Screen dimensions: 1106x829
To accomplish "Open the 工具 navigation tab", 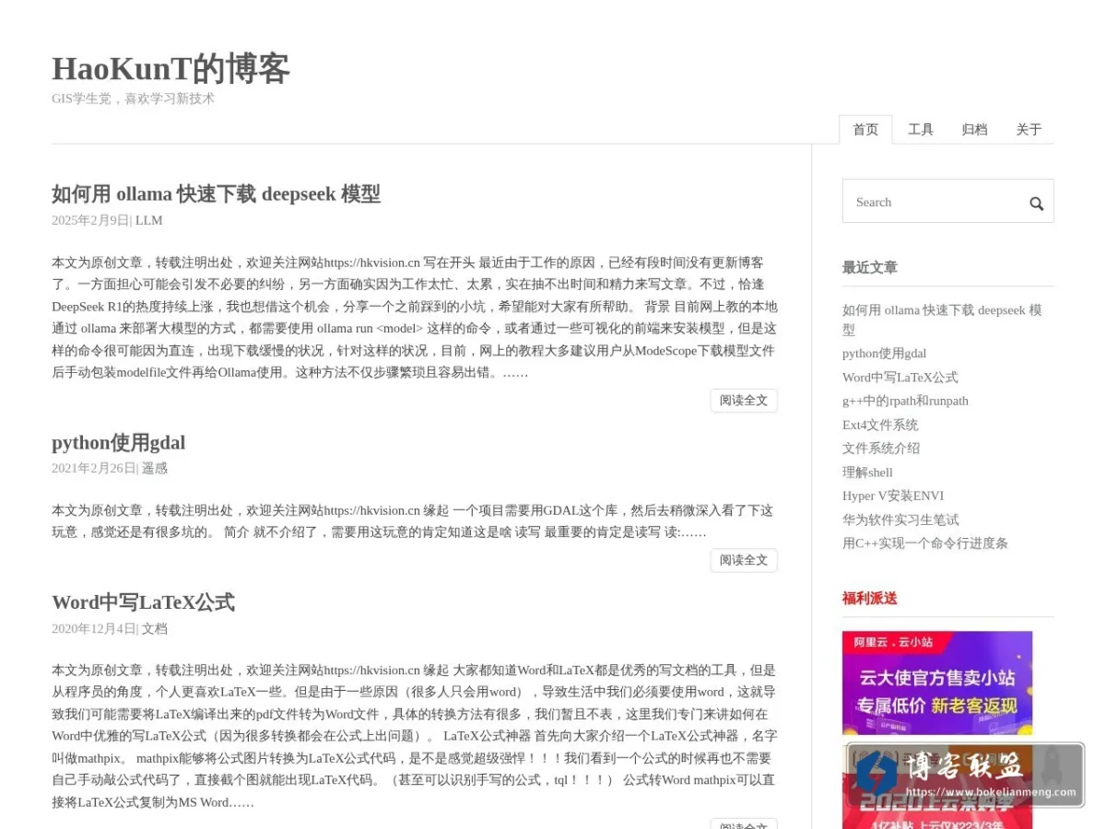I will point(921,130).
